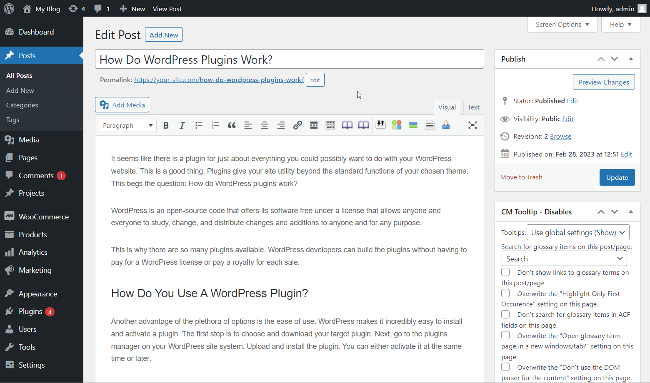Open Dashboard in the sidebar
Image resolution: width=650 pixels, height=383 pixels.
click(42, 32)
